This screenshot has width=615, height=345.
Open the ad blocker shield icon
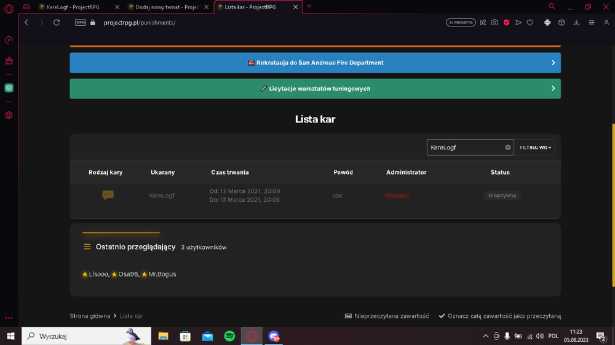pos(506,22)
